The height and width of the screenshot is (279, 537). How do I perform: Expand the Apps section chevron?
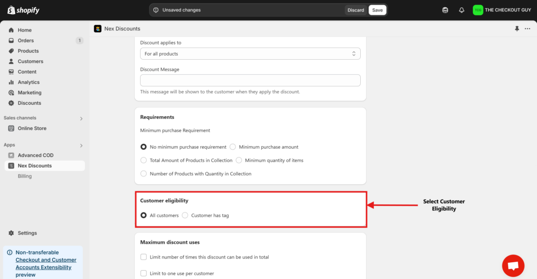pyautogui.click(x=81, y=145)
